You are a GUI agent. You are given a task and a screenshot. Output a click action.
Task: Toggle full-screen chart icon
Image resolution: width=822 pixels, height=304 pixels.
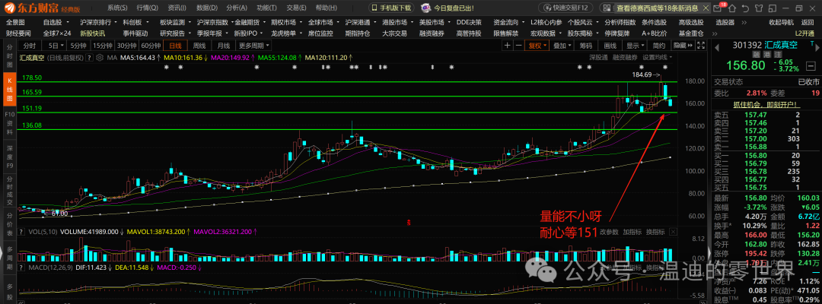point(701,46)
